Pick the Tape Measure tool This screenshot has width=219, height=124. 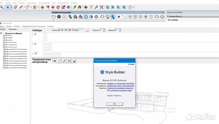[x=75, y=7]
